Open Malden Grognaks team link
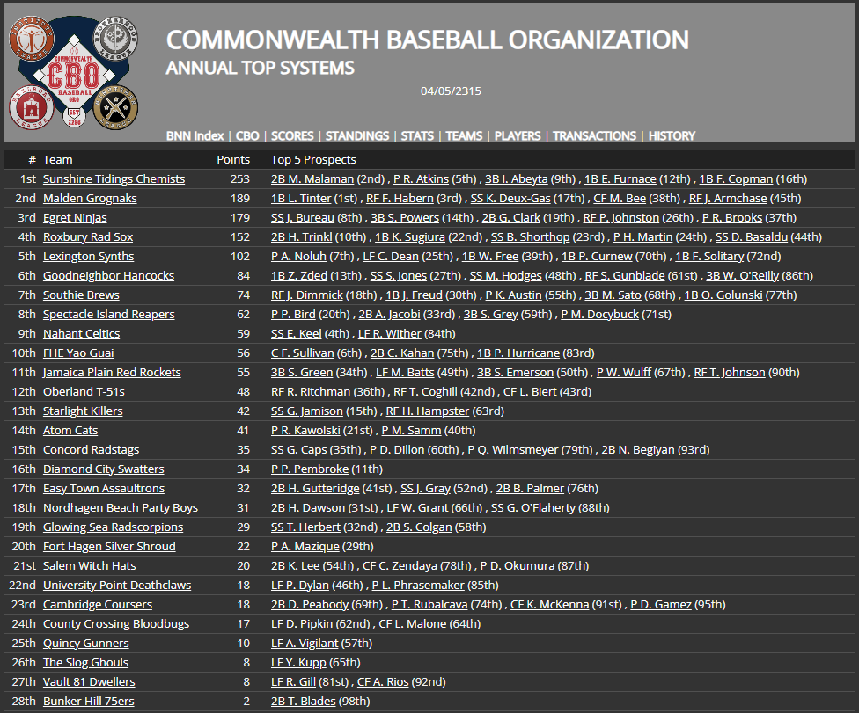This screenshot has width=859, height=713. [90, 198]
